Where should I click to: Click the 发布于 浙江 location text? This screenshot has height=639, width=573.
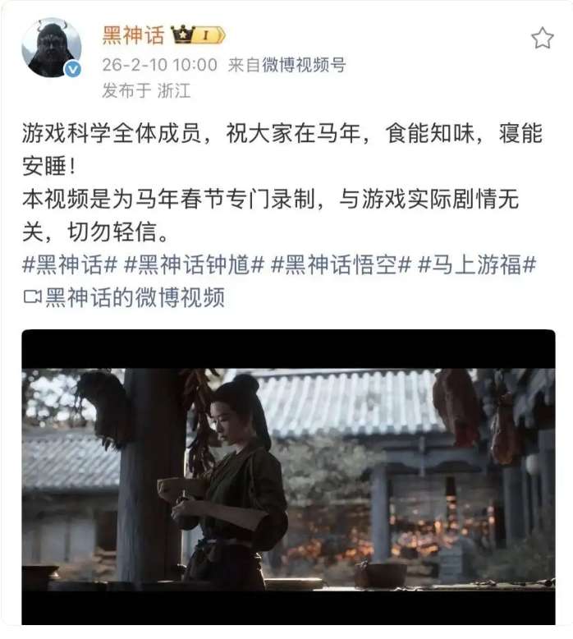coord(146,90)
